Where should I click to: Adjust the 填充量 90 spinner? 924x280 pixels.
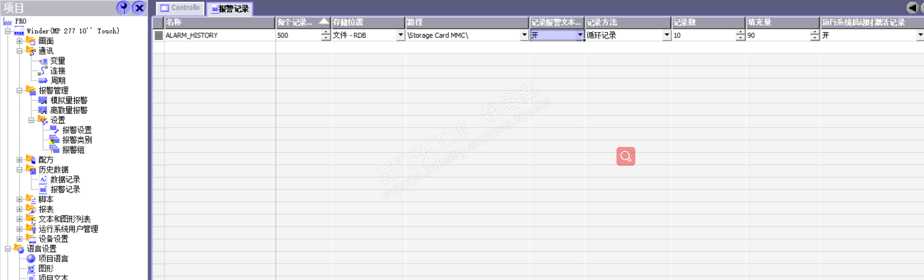(x=815, y=35)
